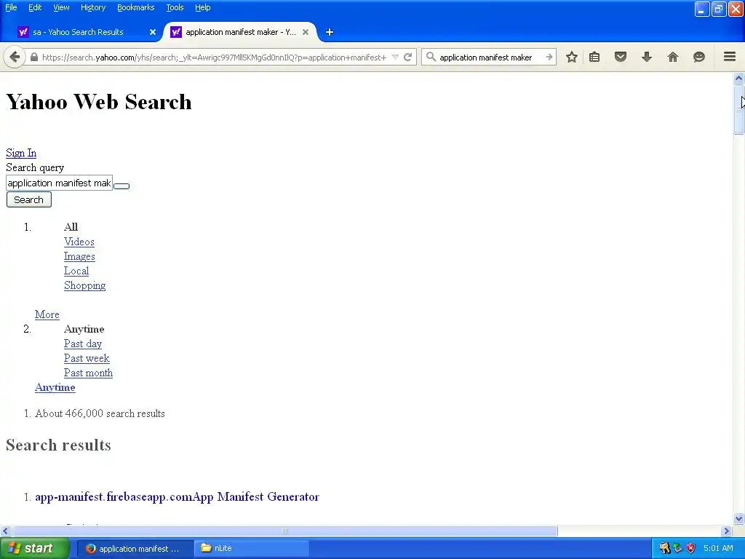Open the View menu

click(x=61, y=7)
